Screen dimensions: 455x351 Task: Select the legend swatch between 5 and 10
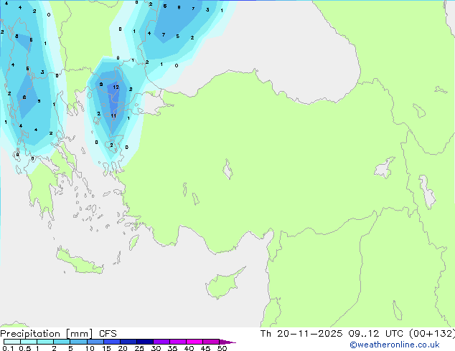point(78,342)
